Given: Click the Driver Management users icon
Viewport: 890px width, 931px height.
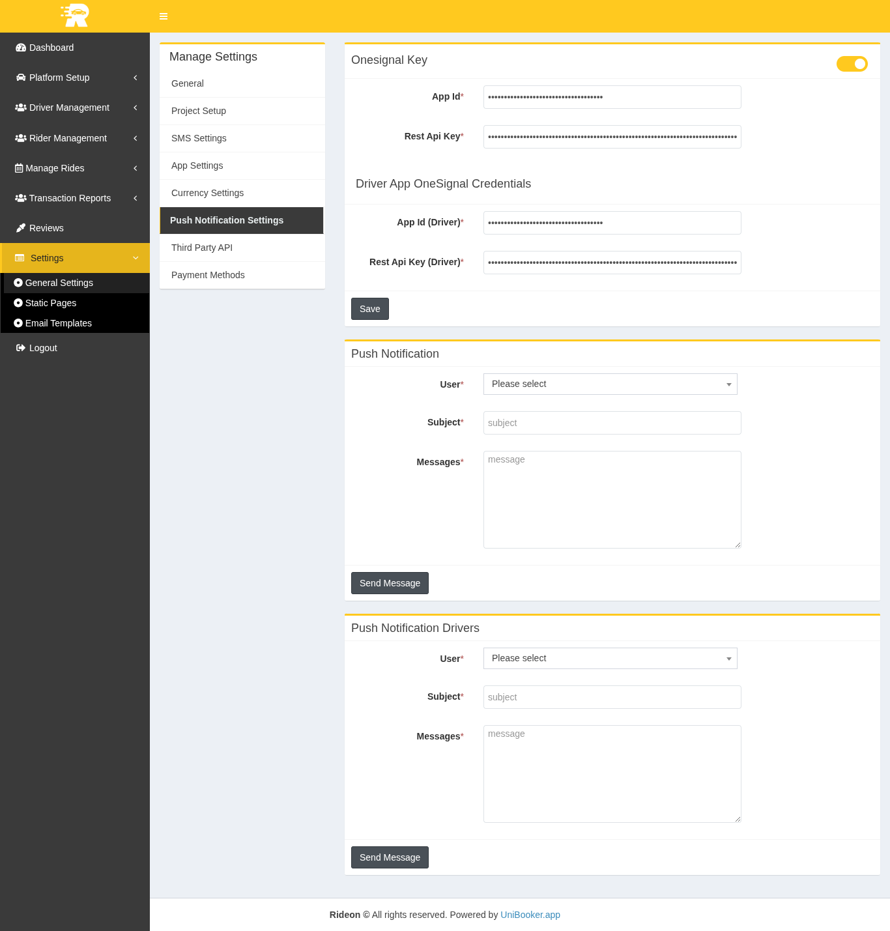Looking at the screenshot, I should click(x=21, y=107).
